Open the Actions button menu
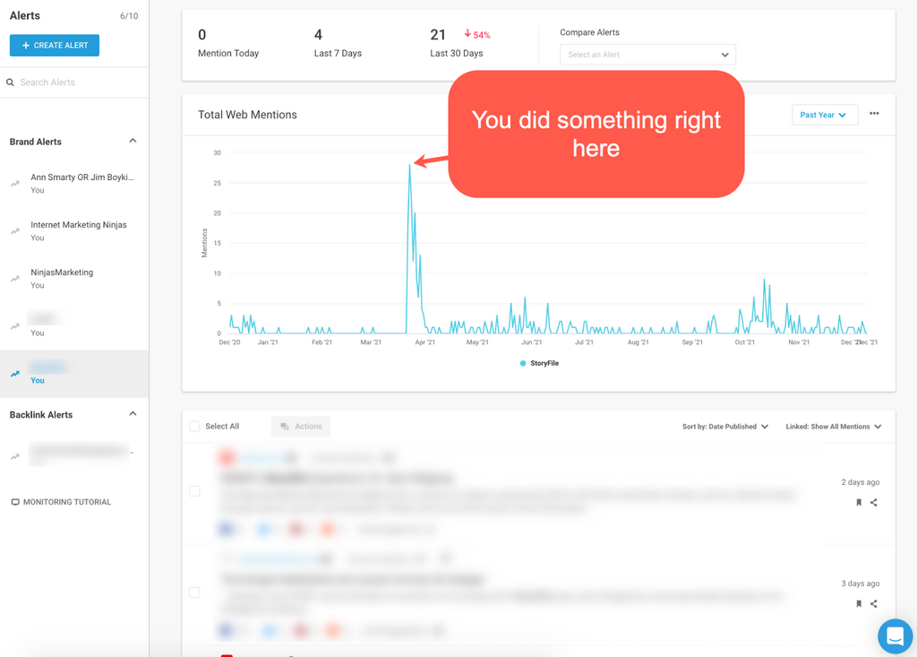The width and height of the screenshot is (917, 657). 301,427
